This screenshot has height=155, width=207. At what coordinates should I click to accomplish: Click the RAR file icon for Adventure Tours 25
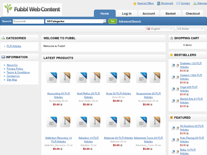pos(155,122)
